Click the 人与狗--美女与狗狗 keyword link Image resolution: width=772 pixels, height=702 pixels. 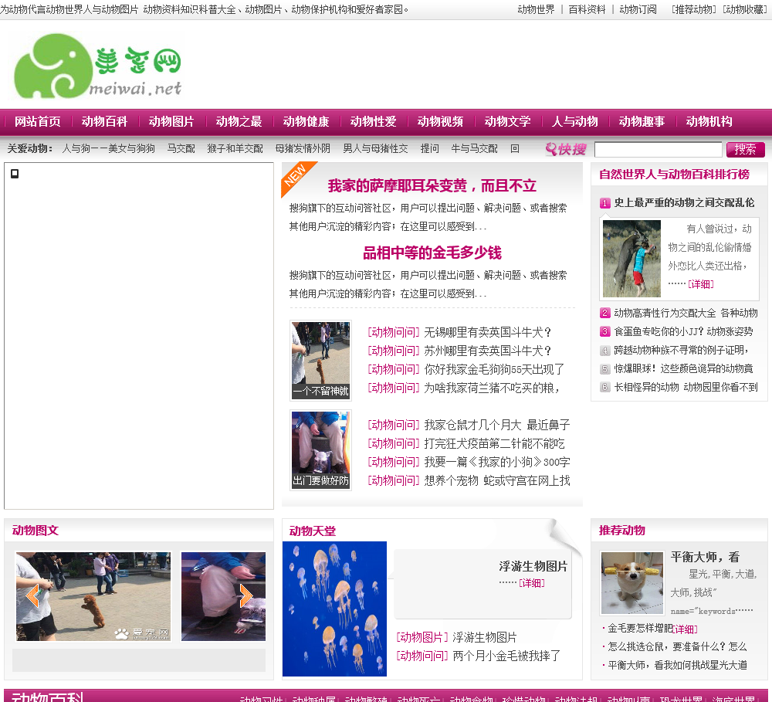[x=108, y=149]
